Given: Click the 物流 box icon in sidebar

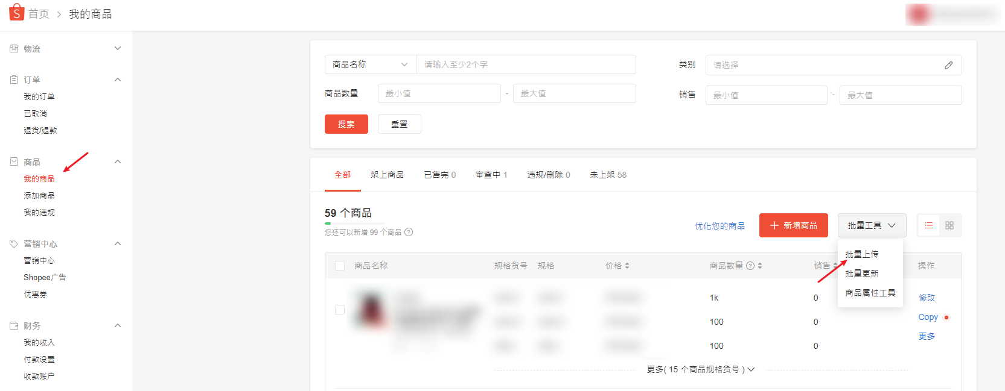Looking at the screenshot, I should 14,48.
